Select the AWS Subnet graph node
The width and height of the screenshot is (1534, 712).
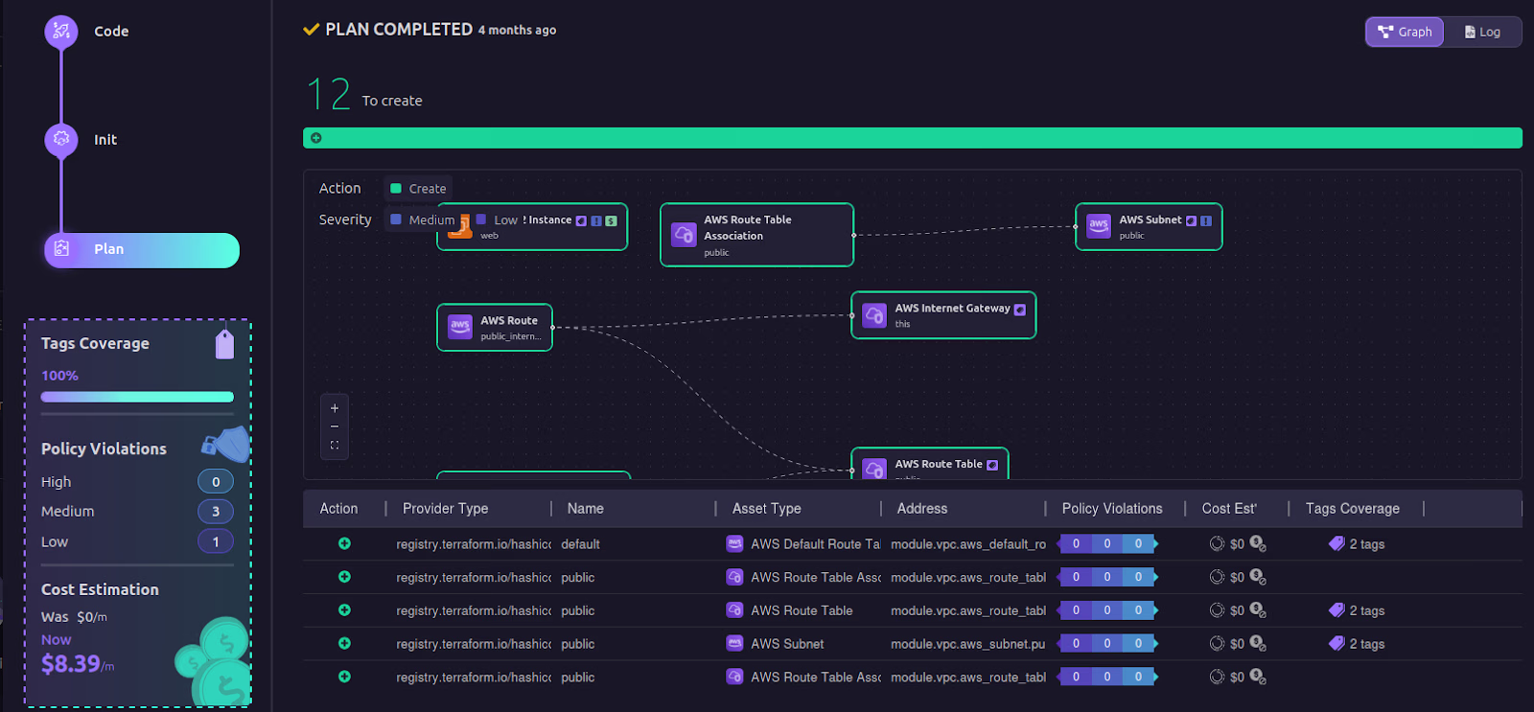click(x=1149, y=227)
